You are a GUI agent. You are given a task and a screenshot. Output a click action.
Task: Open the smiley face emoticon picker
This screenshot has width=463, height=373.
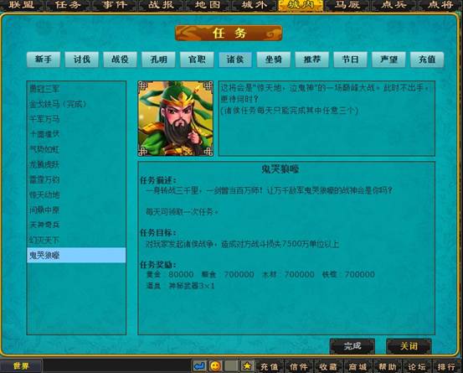[215, 366]
